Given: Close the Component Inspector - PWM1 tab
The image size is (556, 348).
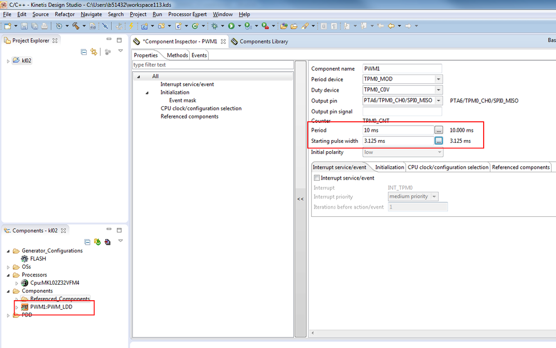Looking at the screenshot, I should pos(223,42).
